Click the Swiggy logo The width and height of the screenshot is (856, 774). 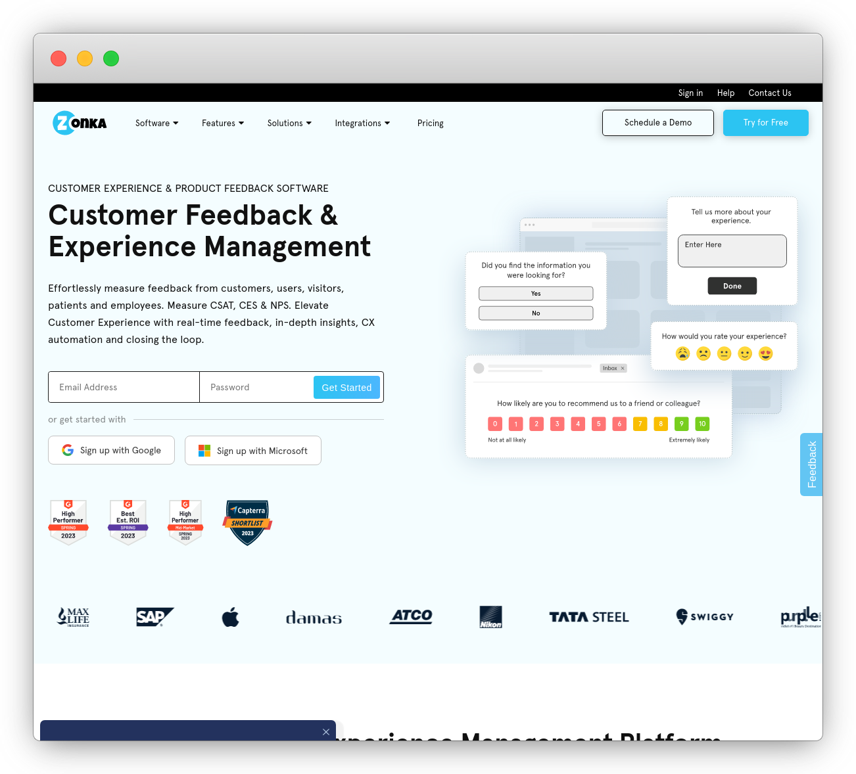705,616
